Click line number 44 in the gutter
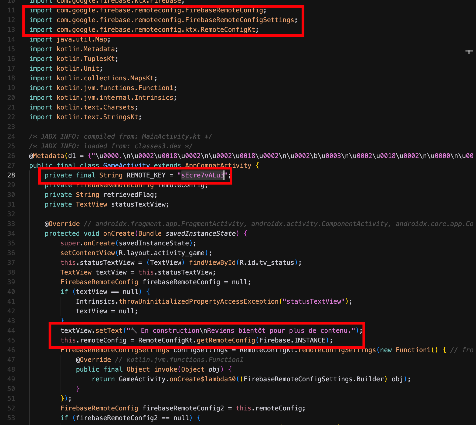The height and width of the screenshot is (425, 476). click(11, 330)
